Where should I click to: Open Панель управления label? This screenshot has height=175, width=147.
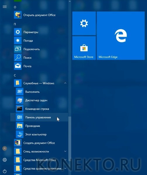click(x=38, y=117)
